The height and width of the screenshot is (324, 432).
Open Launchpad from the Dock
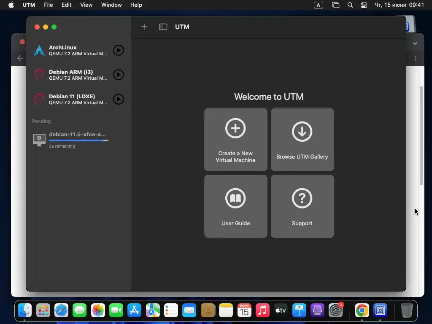coord(43,310)
